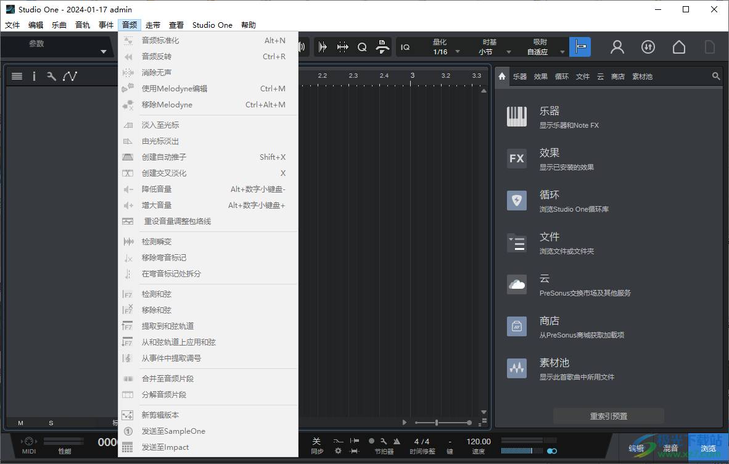Switch to 混音 (Mix) view
Image resolution: width=729 pixels, height=464 pixels.
click(670, 448)
